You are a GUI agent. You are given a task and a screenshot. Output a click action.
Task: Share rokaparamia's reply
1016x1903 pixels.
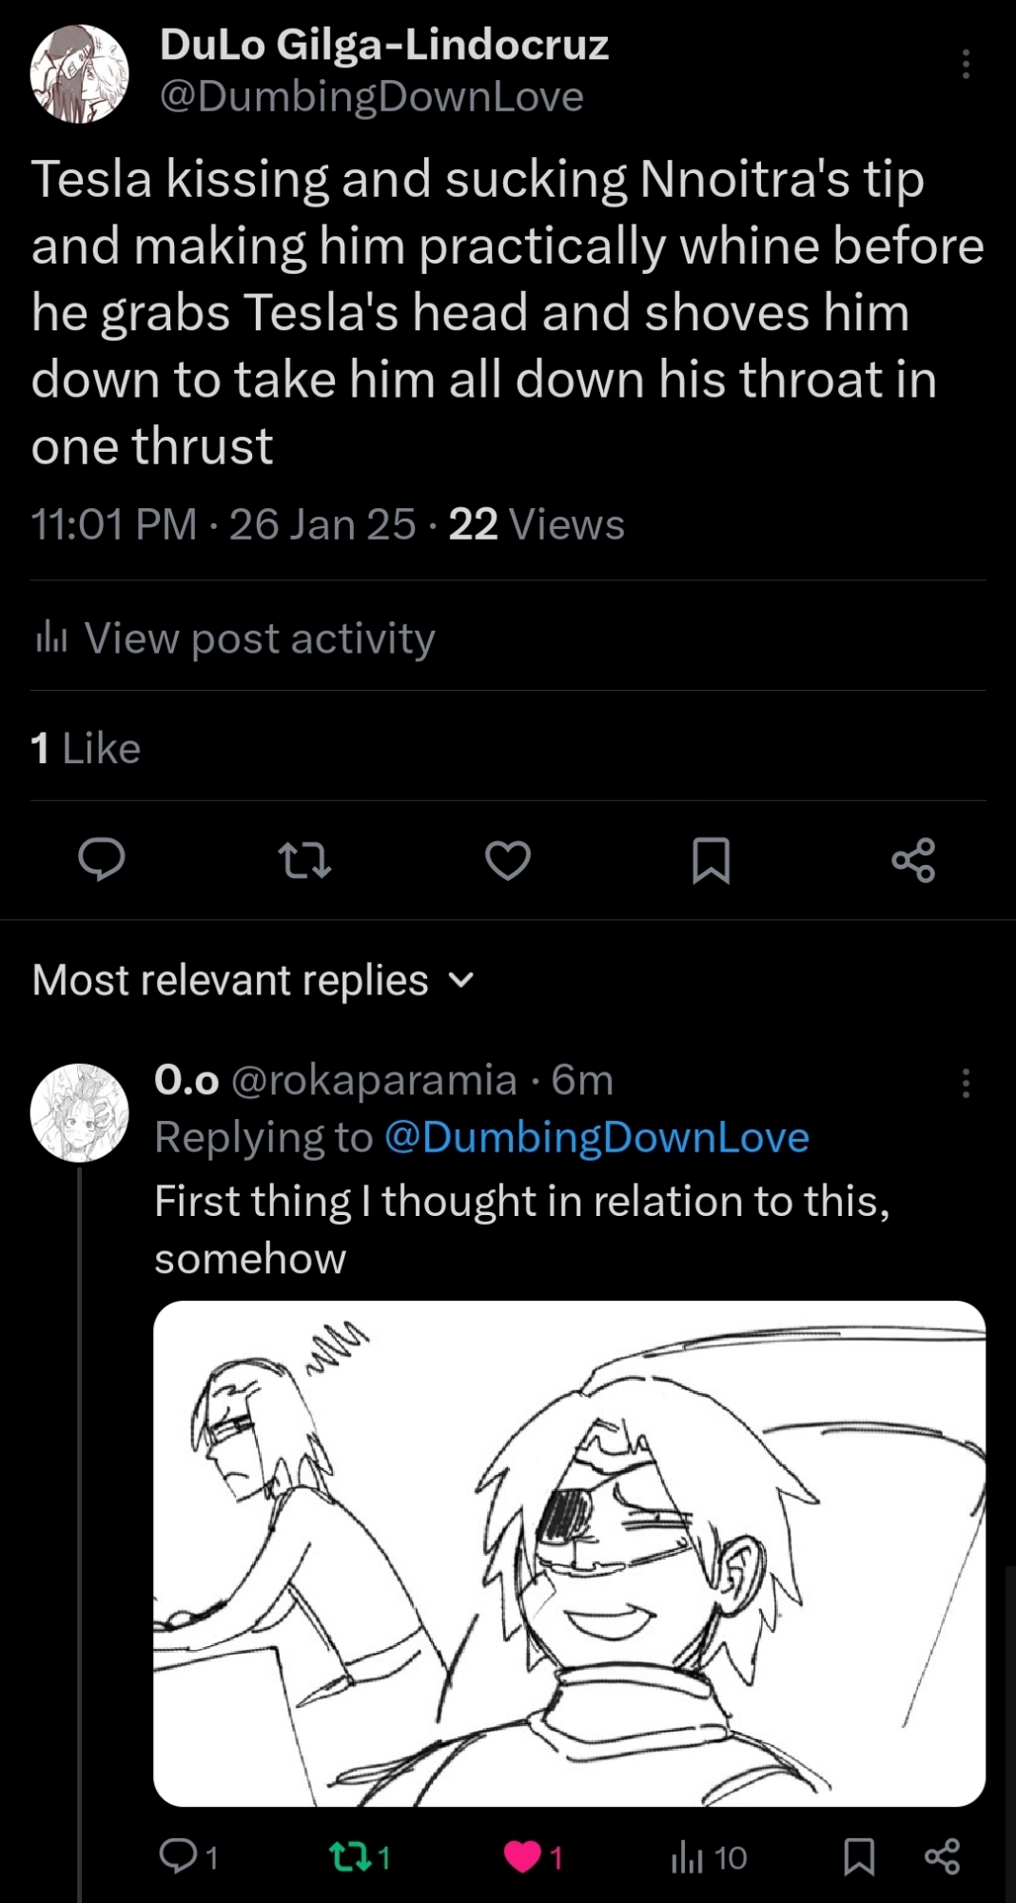(942, 1856)
